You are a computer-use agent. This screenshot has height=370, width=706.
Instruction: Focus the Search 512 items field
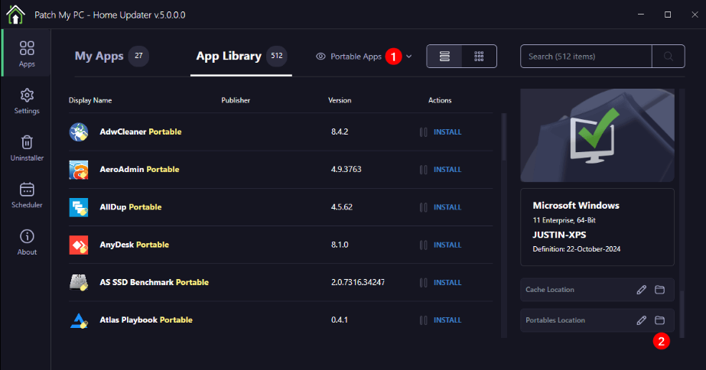pyautogui.click(x=586, y=57)
